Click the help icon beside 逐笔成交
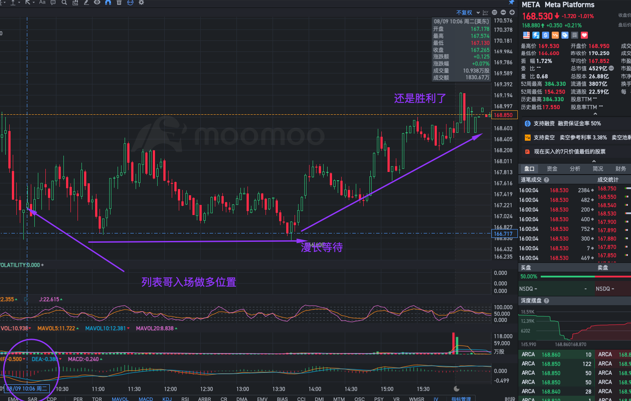Image resolution: width=631 pixels, height=401 pixels. [546, 180]
